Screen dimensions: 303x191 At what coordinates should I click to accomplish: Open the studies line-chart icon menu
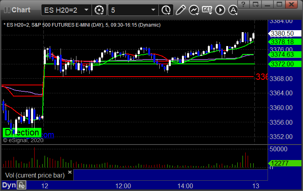[194, 10]
